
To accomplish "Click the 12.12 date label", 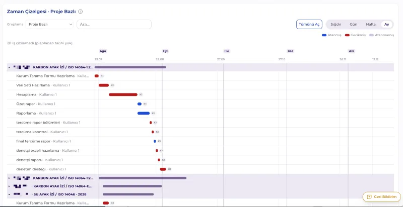I will pyautogui.click(x=375, y=59).
